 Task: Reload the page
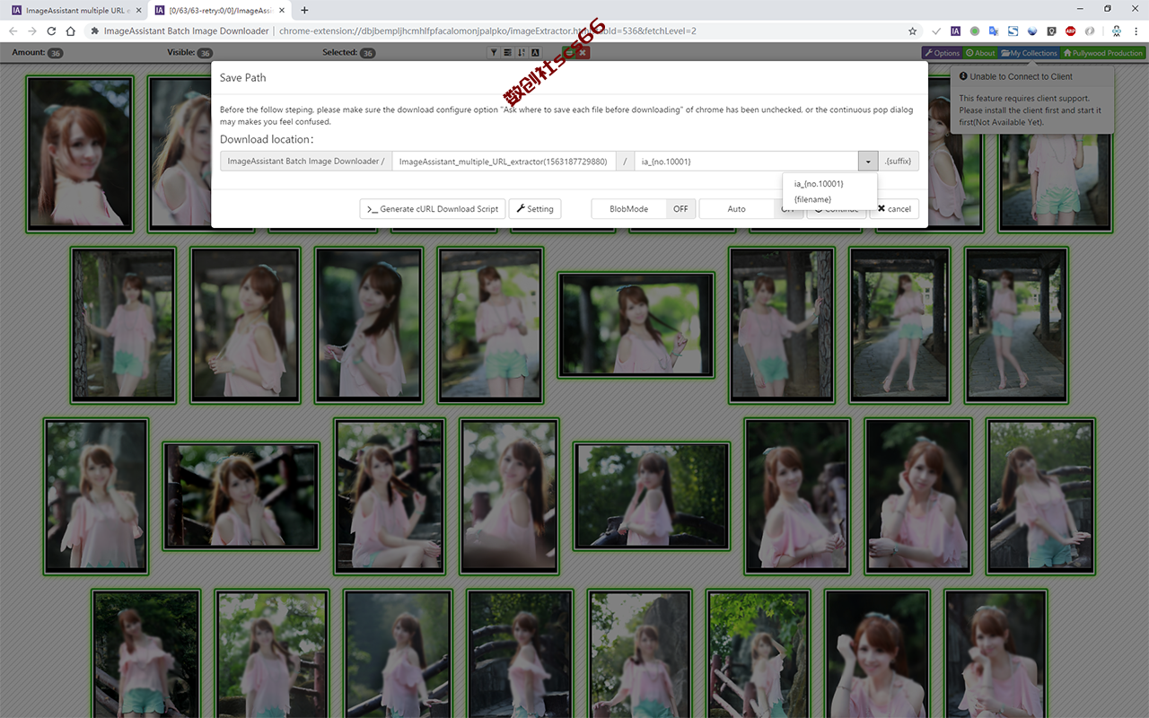tap(51, 31)
